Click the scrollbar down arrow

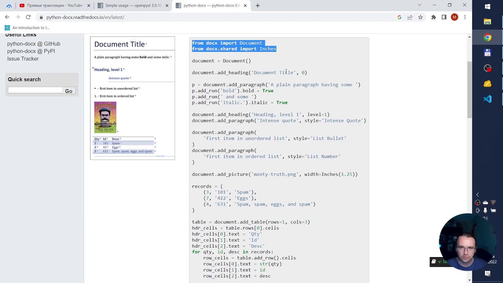pos(469,280)
